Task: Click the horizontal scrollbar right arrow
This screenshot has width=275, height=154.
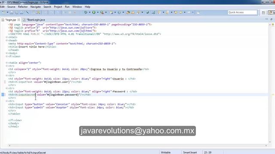Action: tap(266, 145)
